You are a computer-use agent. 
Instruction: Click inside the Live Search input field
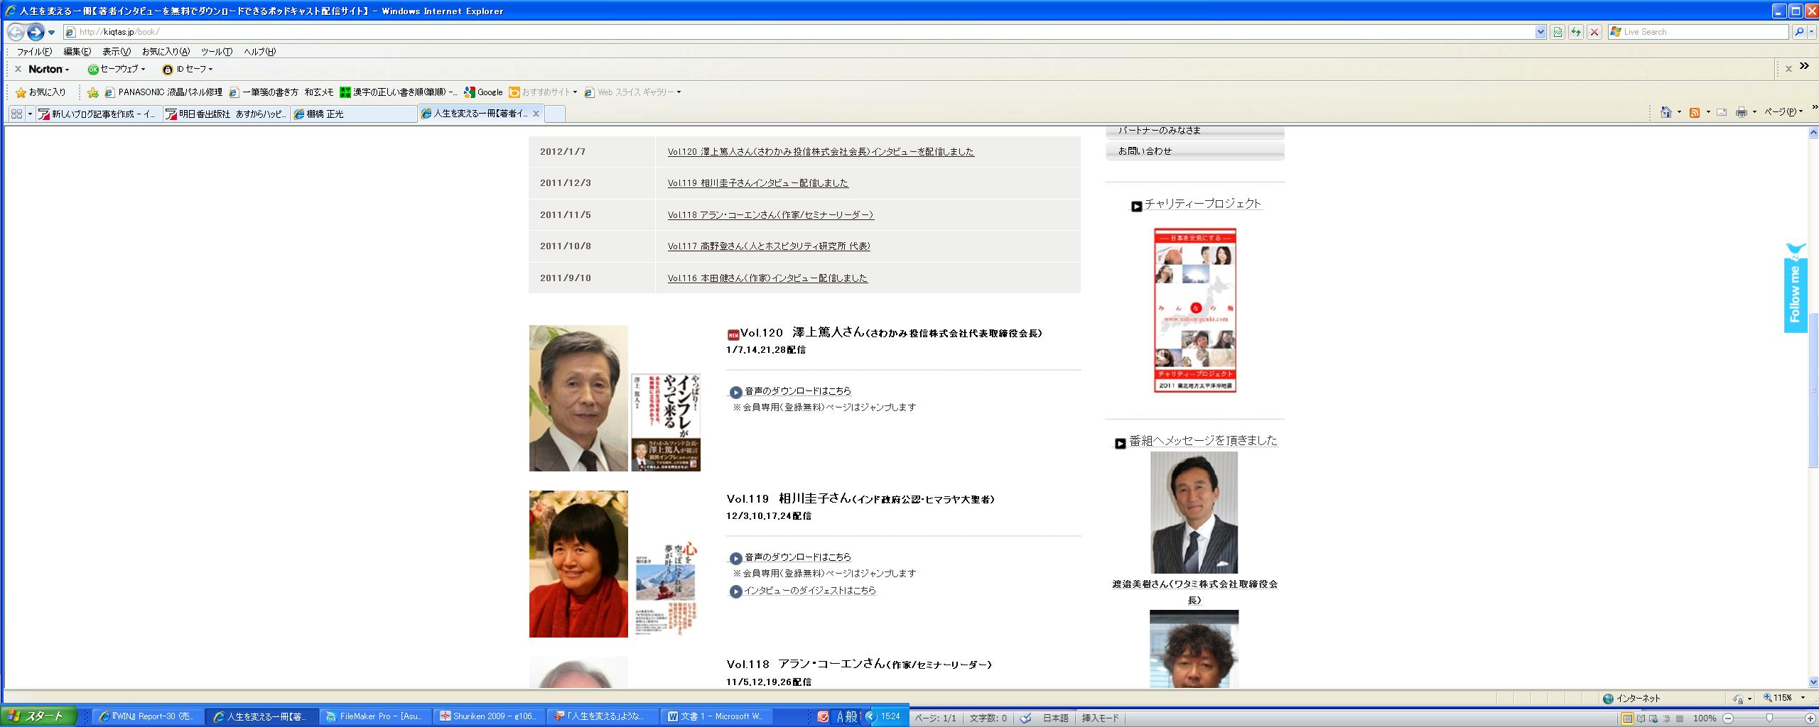pyautogui.click(x=1702, y=32)
